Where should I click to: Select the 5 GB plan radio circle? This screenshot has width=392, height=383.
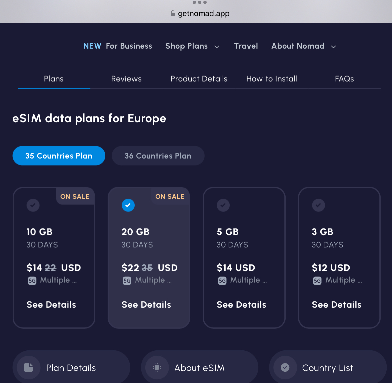tap(223, 205)
